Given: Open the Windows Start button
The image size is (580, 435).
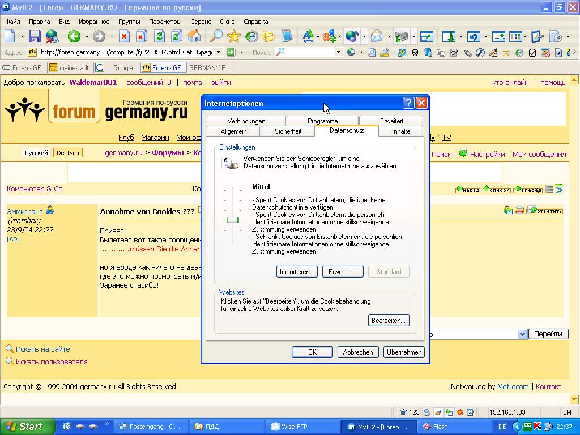Looking at the screenshot, I should tap(27, 427).
